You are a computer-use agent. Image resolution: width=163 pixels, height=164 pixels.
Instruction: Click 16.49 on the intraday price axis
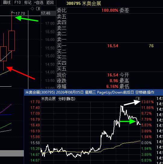point(35,125)
